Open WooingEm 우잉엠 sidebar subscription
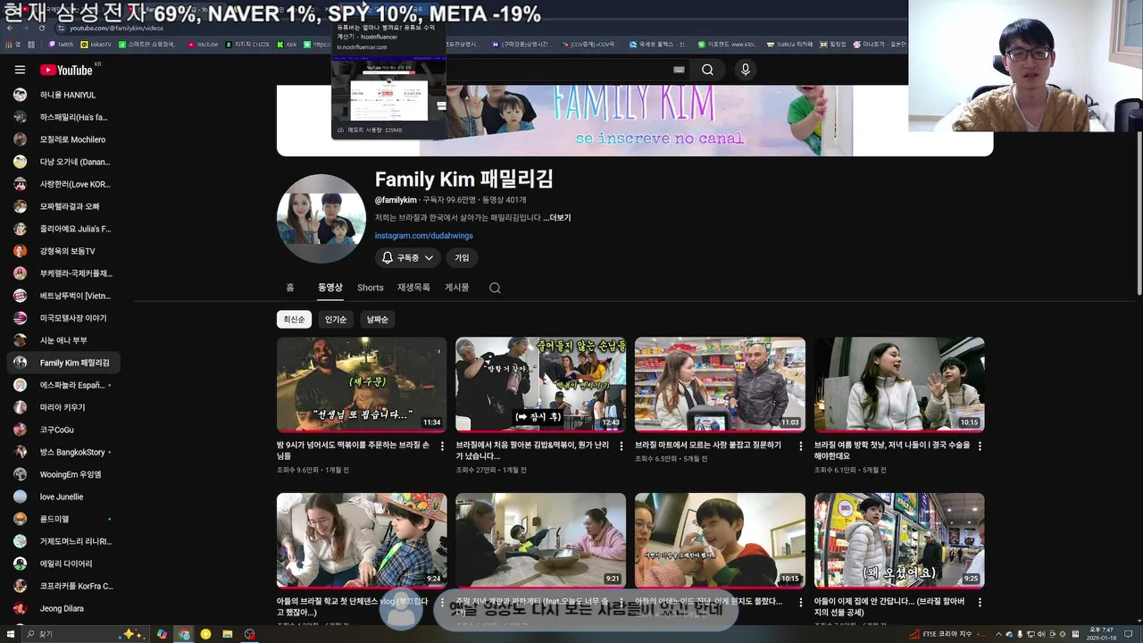1143x643 pixels. pyautogui.click(x=63, y=474)
